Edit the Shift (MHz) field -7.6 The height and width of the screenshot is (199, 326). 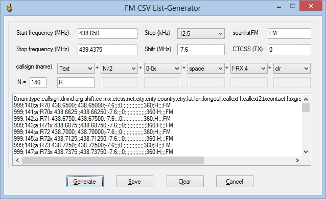click(x=201, y=50)
